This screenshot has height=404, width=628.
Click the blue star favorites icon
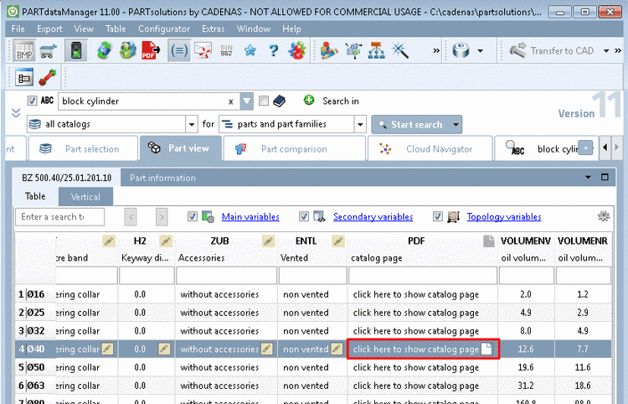click(x=250, y=51)
